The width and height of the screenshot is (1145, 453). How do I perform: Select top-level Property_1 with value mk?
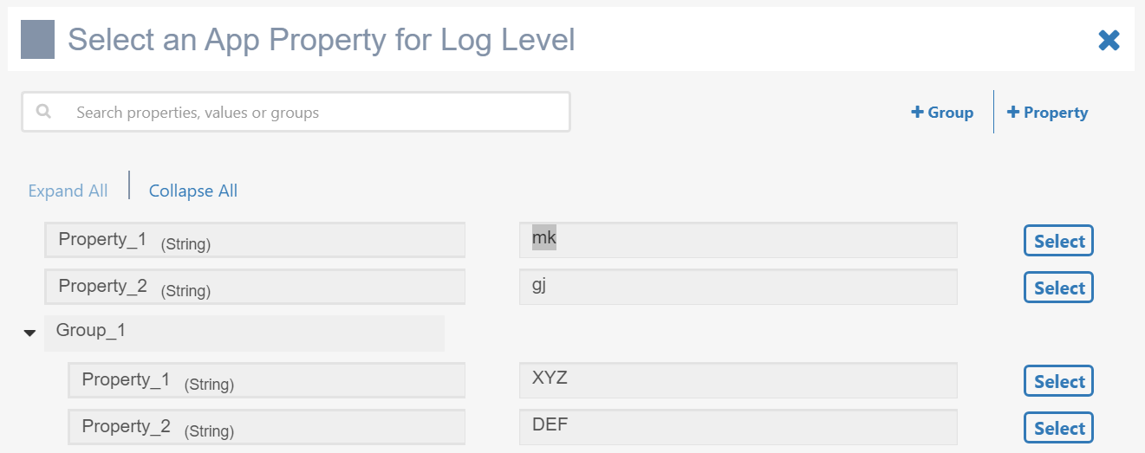[1058, 242]
